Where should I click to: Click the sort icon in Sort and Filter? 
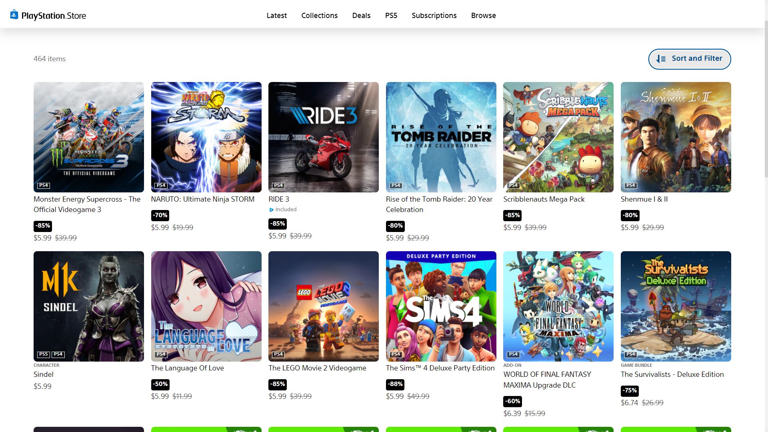coord(661,59)
